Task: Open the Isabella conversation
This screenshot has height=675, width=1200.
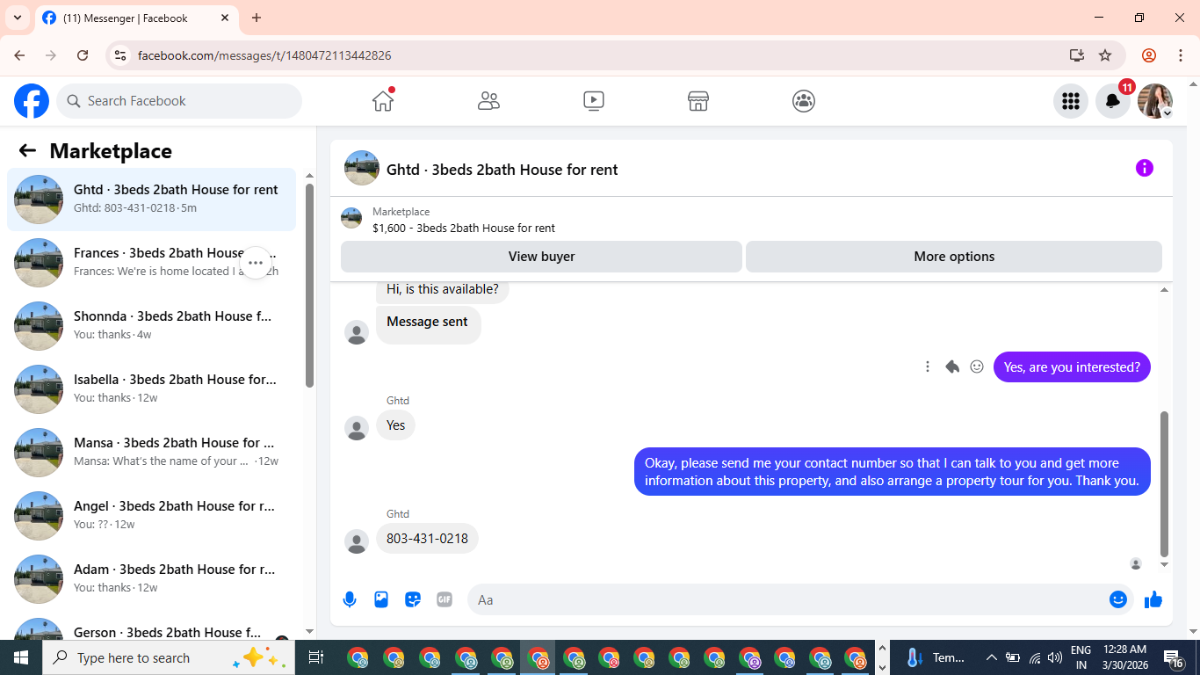Action: (151, 389)
